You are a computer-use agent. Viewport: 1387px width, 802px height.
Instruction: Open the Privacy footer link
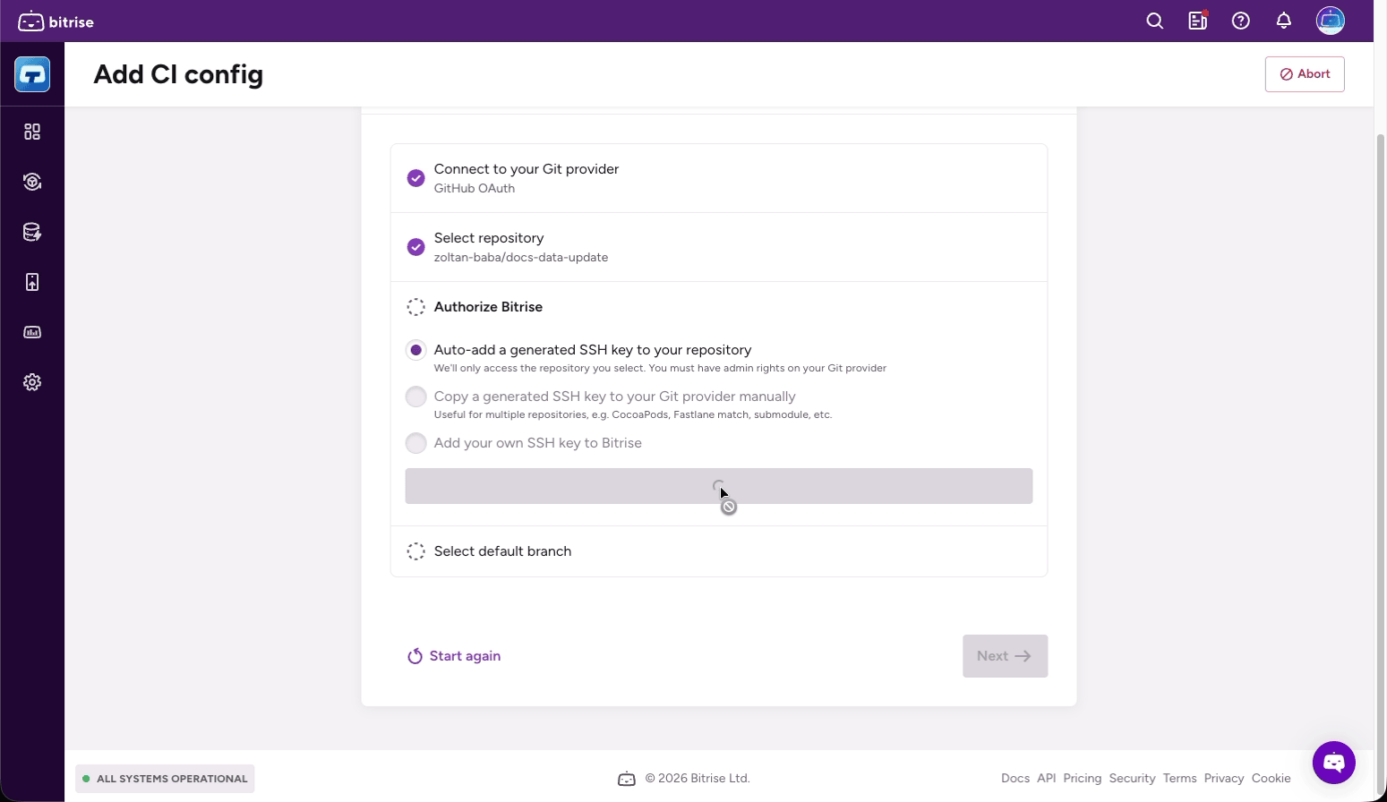[1224, 779]
